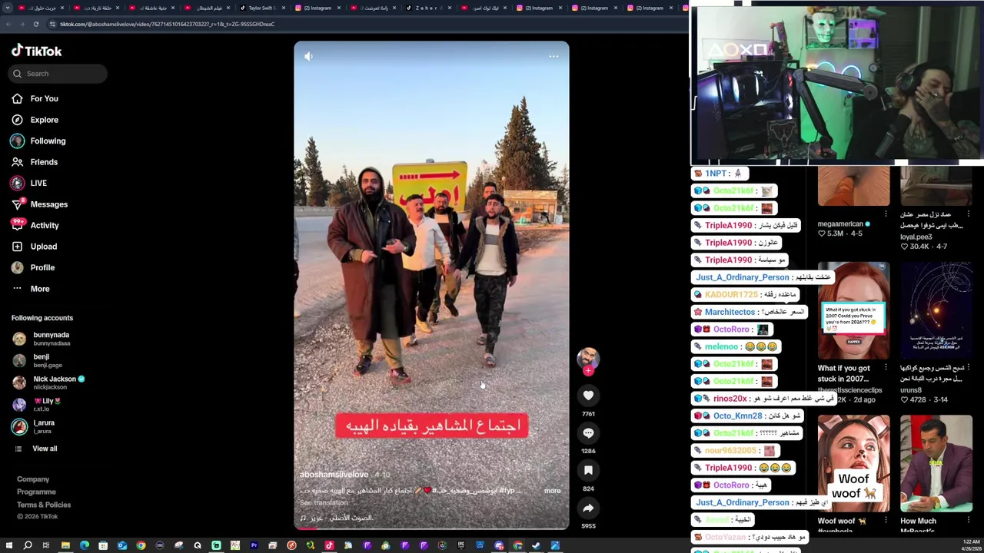Open the 'Woof woof' video thumbnail
Image resolution: width=984 pixels, height=553 pixels.
pyautogui.click(x=853, y=463)
